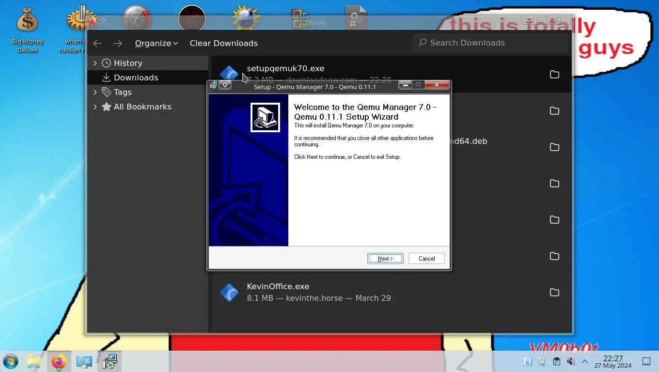Click Clear Downloads in the Library window
659x372 pixels.
tap(223, 43)
